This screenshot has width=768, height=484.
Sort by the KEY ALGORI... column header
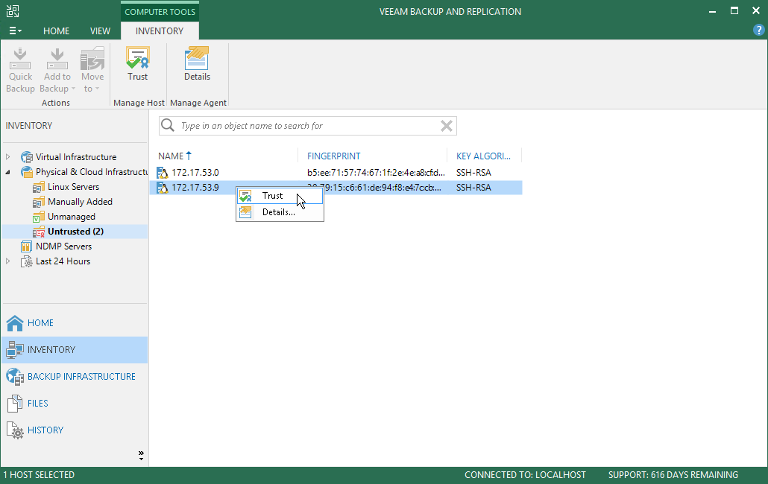coord(483,156)
